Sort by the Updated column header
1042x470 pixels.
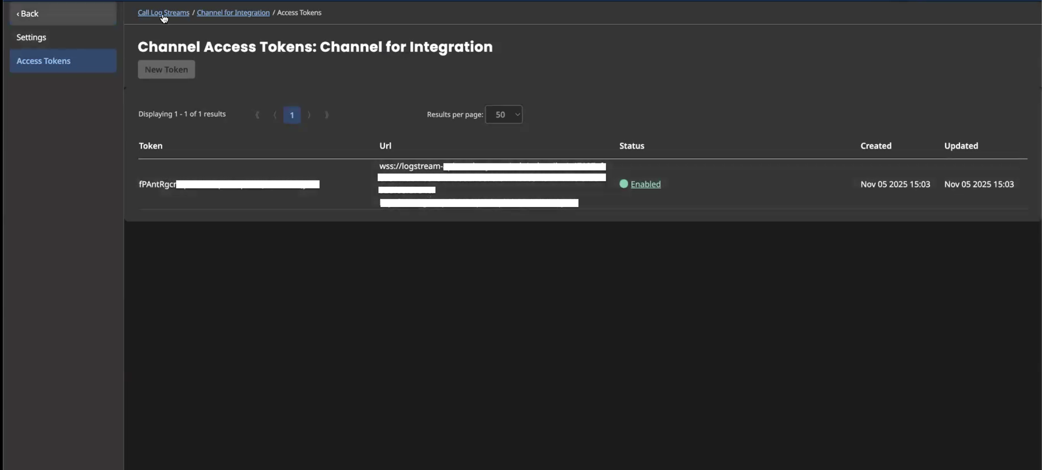point(961,146)
